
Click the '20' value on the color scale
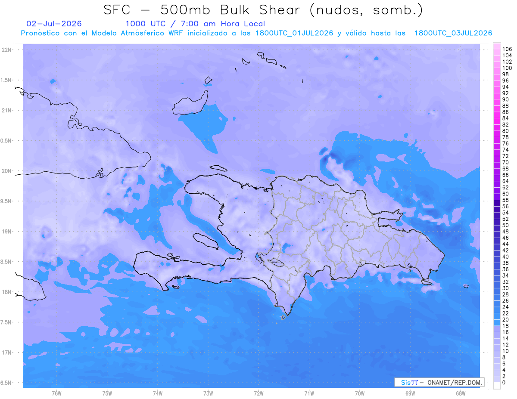point(505,320)
